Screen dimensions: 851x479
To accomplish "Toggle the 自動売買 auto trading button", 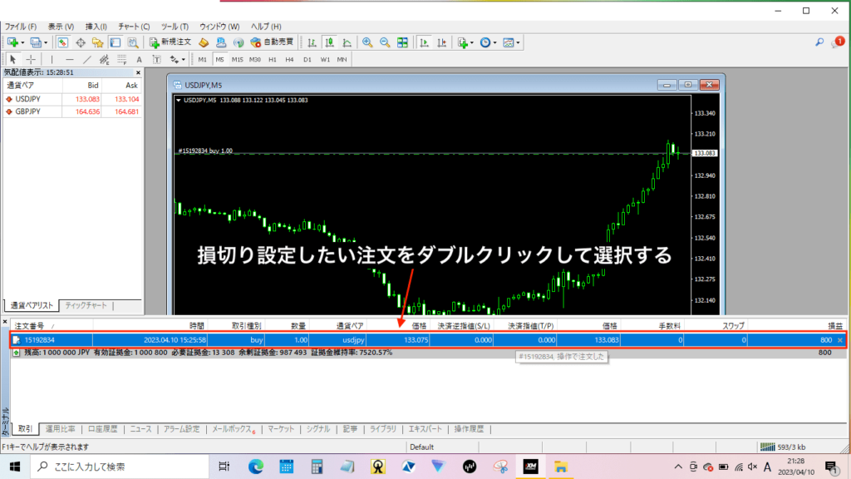I will (x=272, y=42).
